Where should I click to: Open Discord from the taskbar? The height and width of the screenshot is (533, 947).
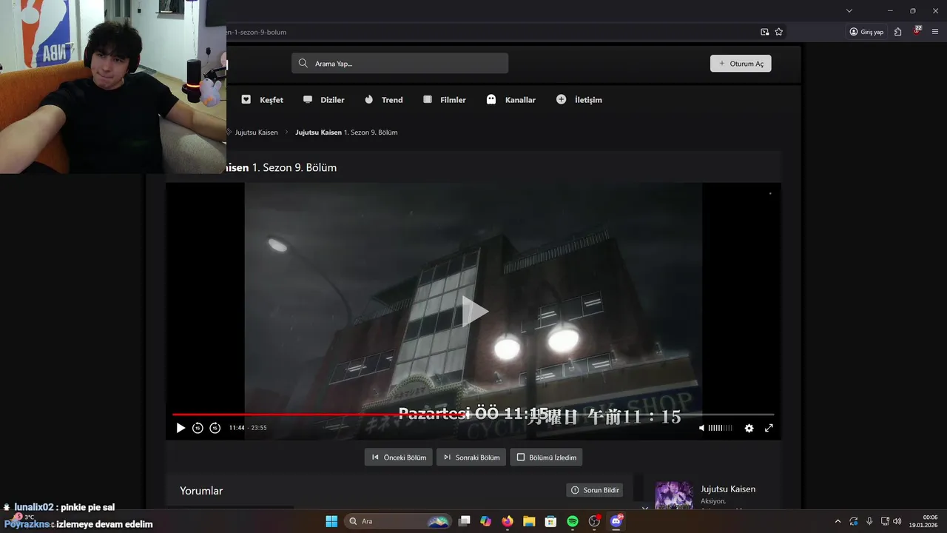(x=616, y=521)
